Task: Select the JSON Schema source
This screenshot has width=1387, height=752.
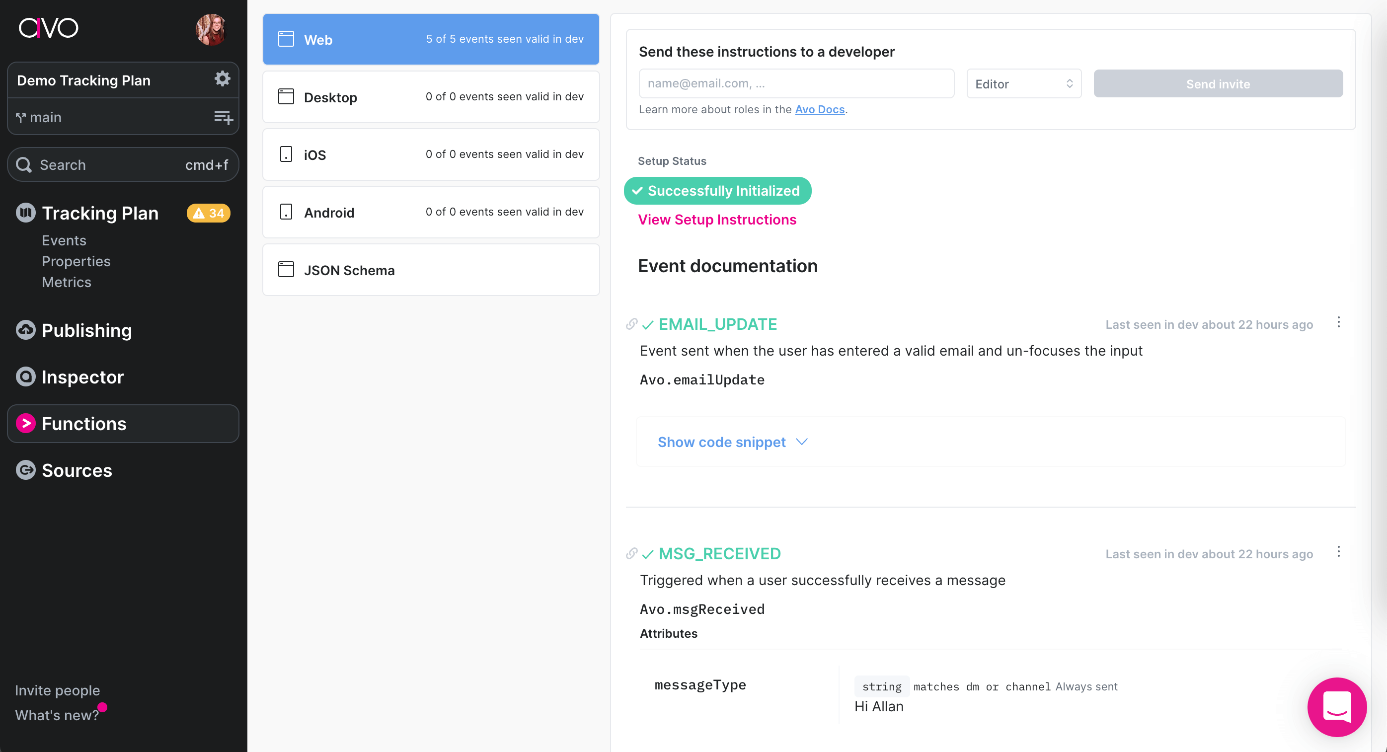Action: [x=431, y=270]
